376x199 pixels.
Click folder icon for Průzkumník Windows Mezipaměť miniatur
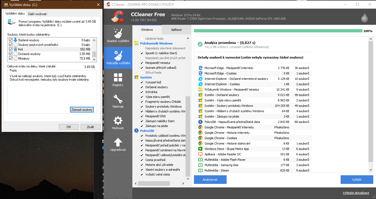200,90
